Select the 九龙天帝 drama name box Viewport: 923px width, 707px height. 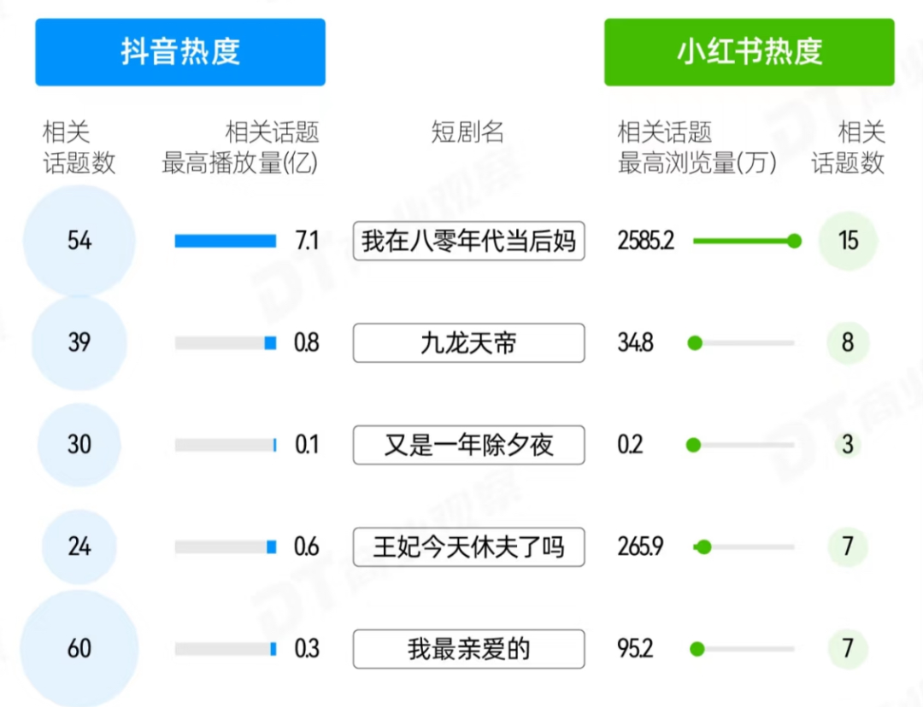pyautogui.click(x=468, y=343)
